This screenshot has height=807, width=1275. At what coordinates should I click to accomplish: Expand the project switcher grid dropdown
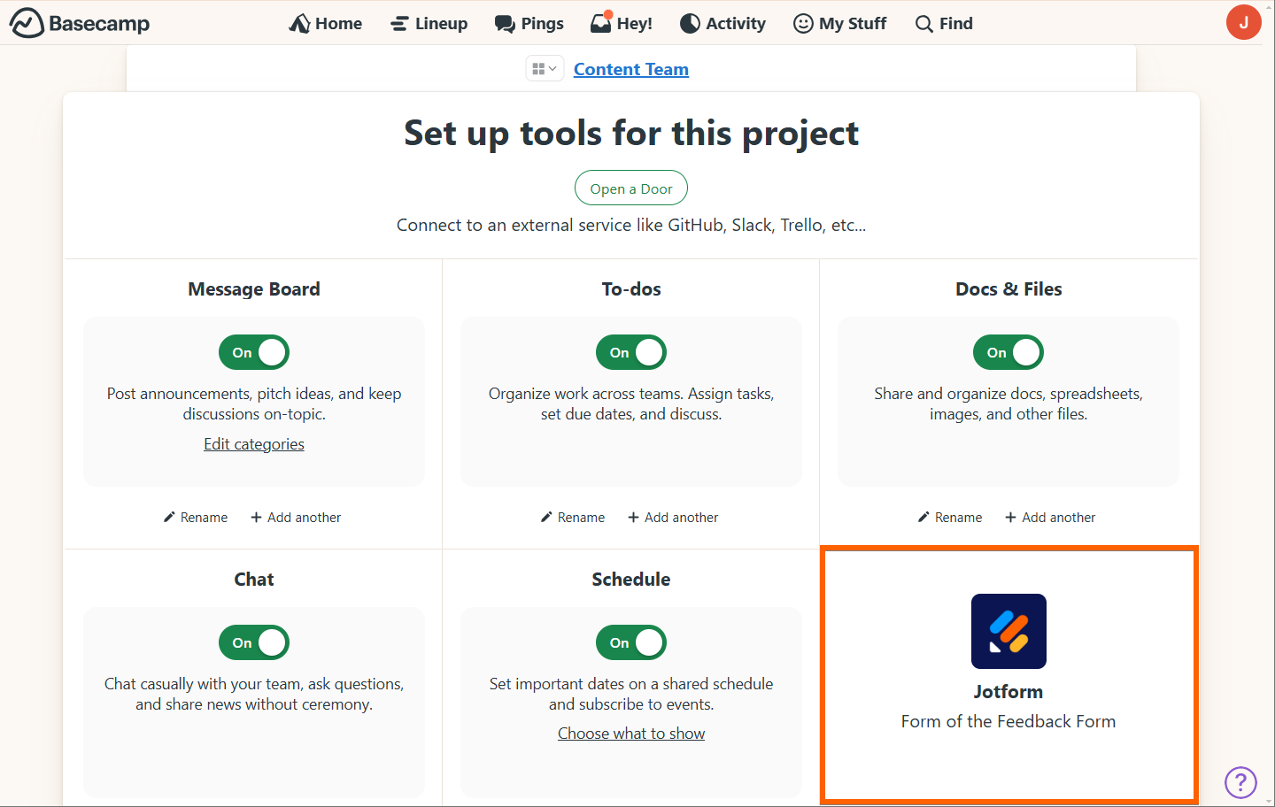coord(544,69)
